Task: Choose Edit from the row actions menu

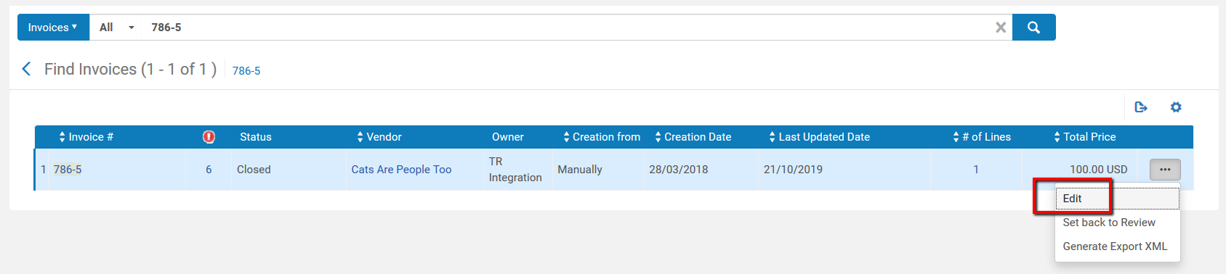Action: [1117, 199]
